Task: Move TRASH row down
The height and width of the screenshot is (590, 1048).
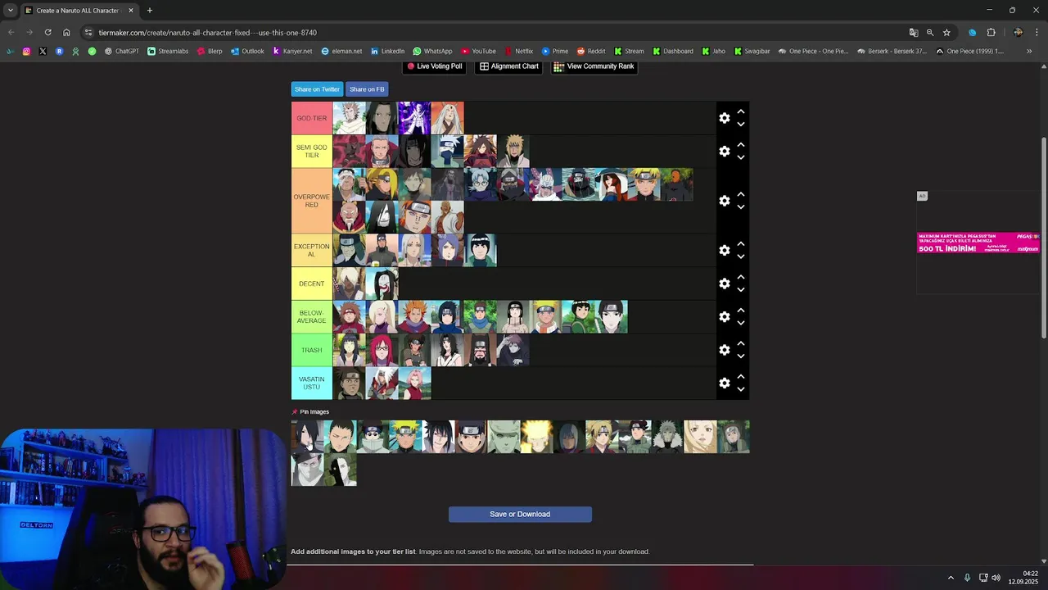Action: (741, 356)
